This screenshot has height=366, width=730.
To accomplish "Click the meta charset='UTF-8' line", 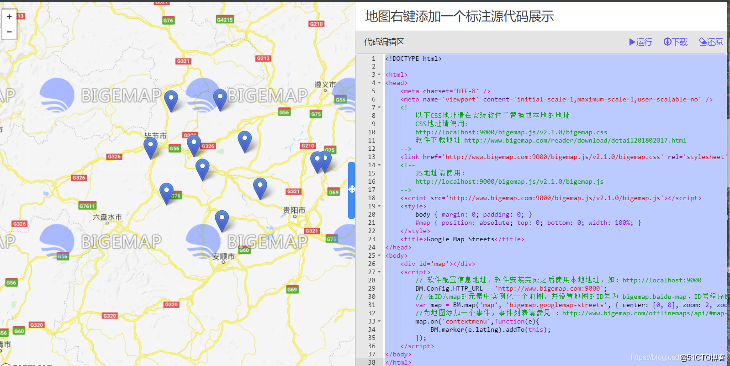I will click(x=445, y=91).
